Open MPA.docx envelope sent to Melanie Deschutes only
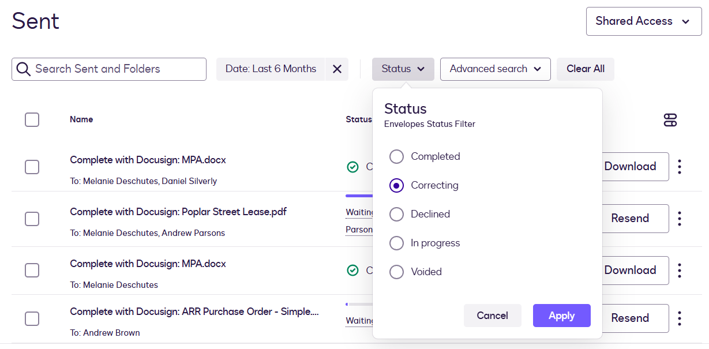The height and width of the screenshot is (349, 709). 148,264
